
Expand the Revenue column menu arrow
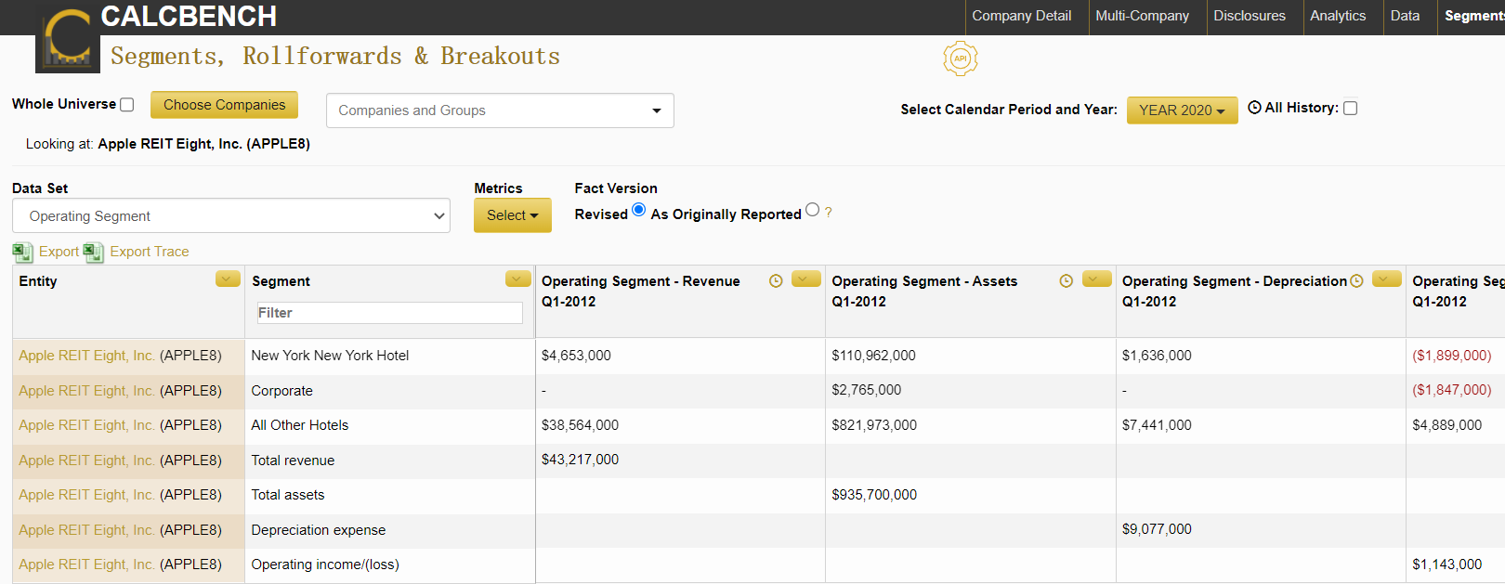(x=806, y=279)
